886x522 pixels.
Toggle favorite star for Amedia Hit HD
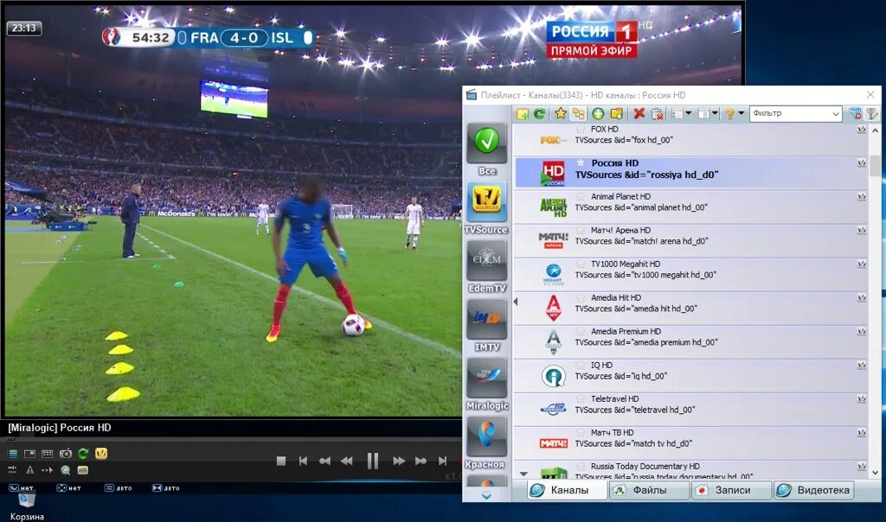(x=581, y=297)
